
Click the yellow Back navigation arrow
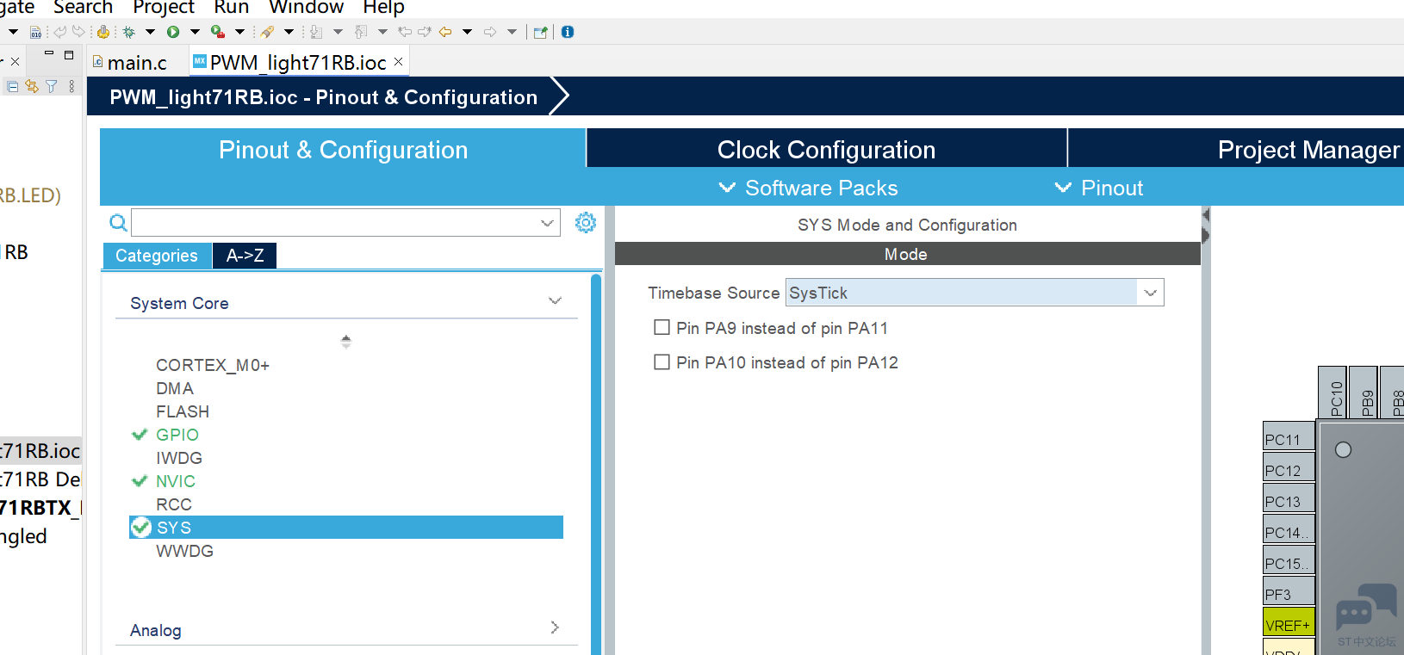pos(445,32)
